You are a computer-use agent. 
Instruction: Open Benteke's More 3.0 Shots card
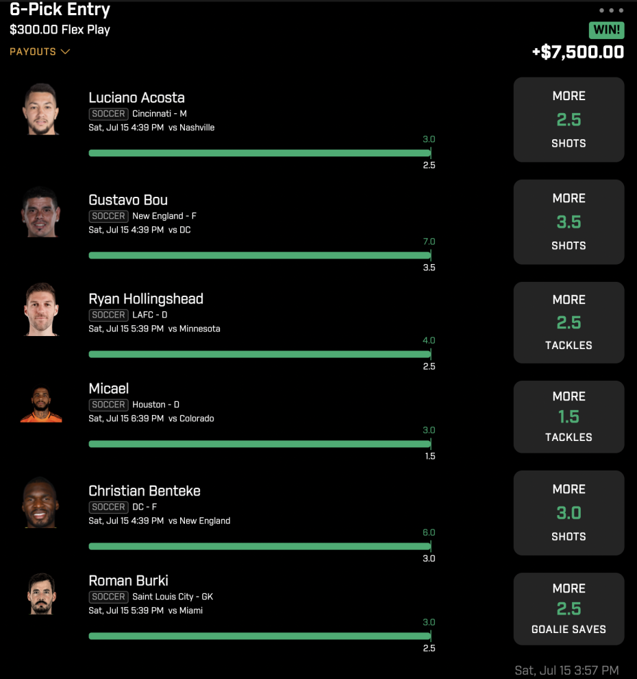click(x=569, y=513)
